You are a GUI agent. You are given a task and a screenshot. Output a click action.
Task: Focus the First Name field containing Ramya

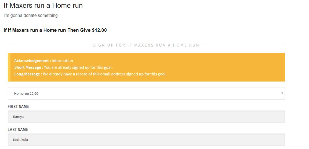point(146,117)
